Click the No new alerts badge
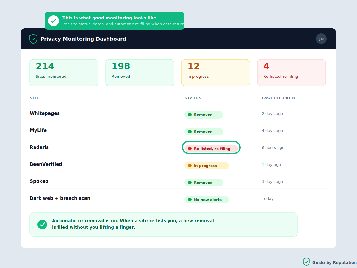The image size is (357, 268). coord(207,200)
